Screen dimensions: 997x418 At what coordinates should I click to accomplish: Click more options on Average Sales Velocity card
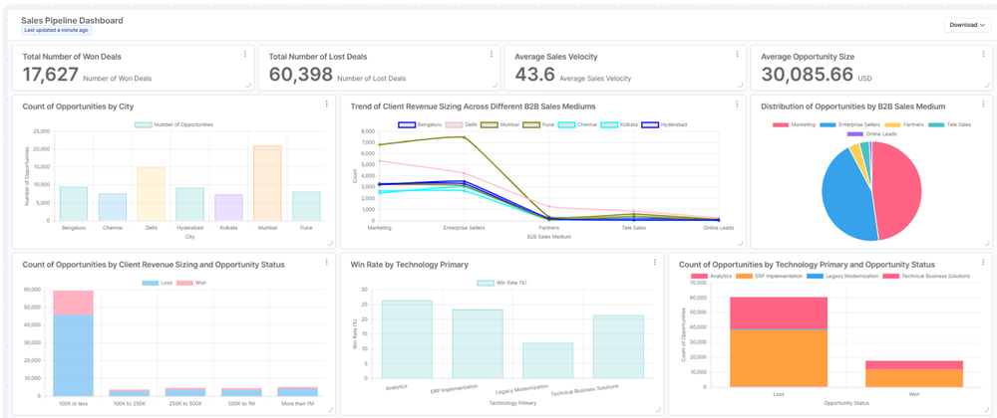point(737,54)
